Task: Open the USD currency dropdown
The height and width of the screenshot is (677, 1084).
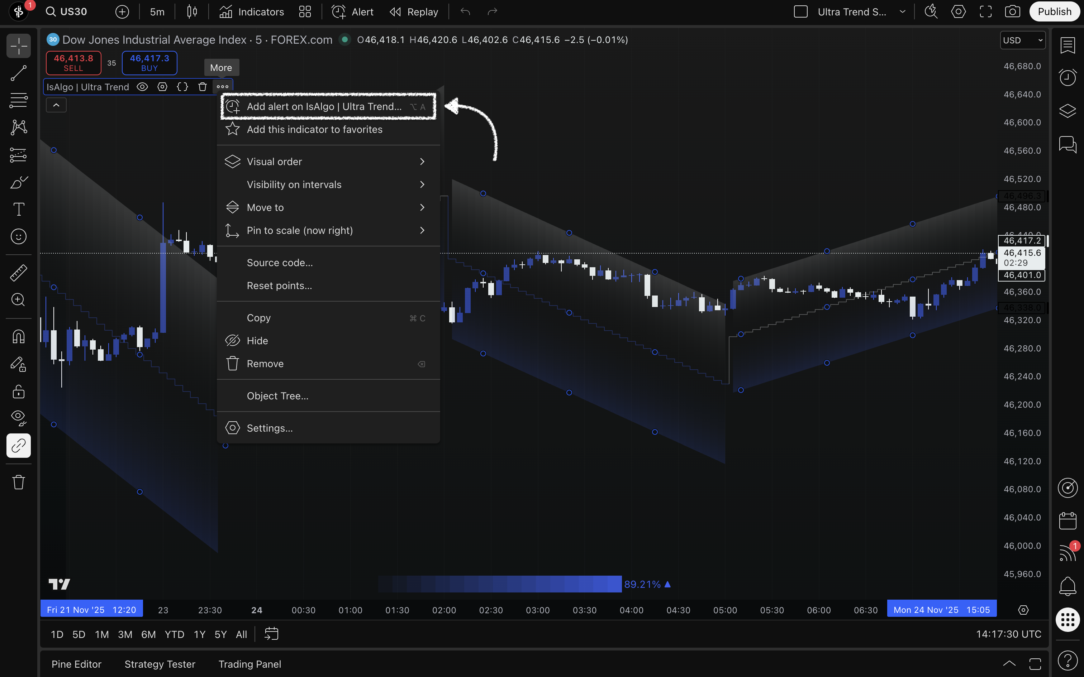Action: click(x=1023, y=40)
